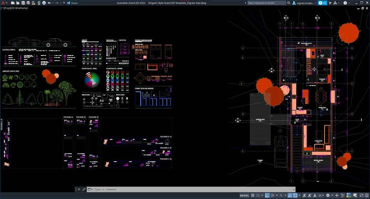This screenshot has height=199, width=370.
Task: Focus the keyword search field
Action: click(266, 3)
